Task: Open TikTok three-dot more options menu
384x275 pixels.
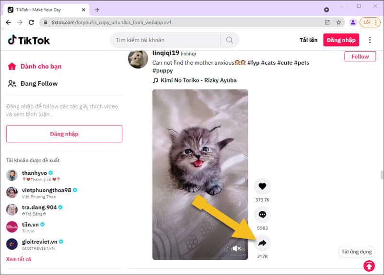Action: point(370,40)
